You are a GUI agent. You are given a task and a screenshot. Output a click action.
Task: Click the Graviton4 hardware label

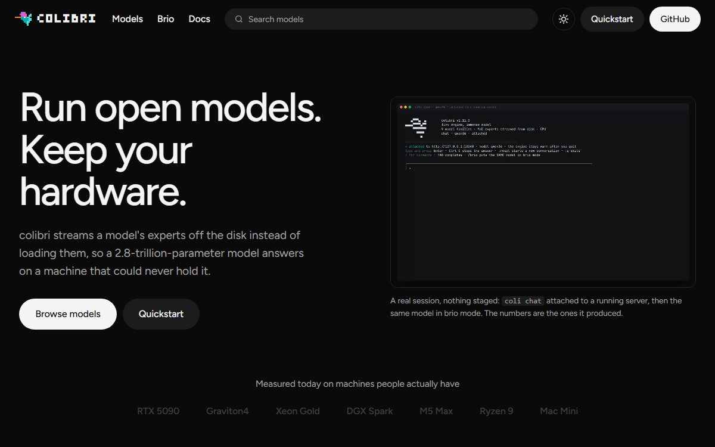point(228,411)
